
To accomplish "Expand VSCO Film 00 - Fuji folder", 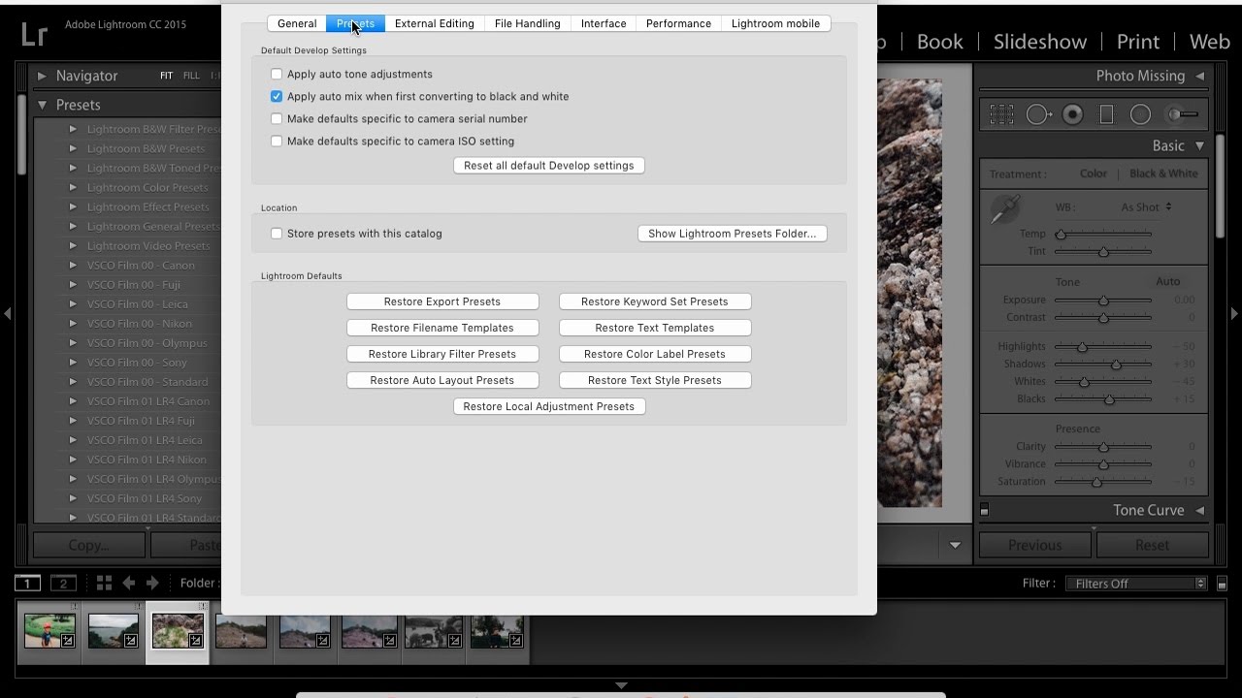I will coord(73,284).
